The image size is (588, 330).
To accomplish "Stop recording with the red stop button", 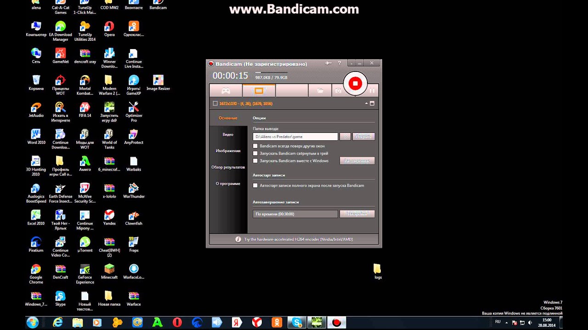I will (x=355, y=83).
